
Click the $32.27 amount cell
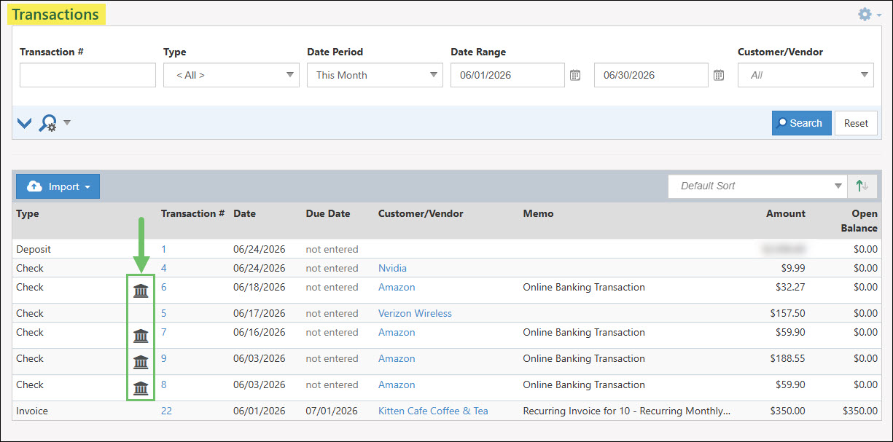click(790, 287)
